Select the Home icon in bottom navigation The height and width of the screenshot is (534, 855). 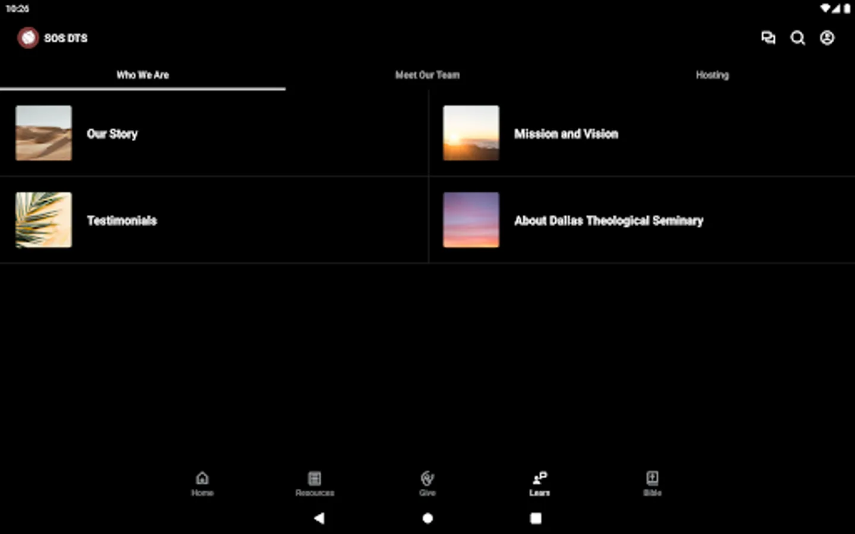(202, 482)
